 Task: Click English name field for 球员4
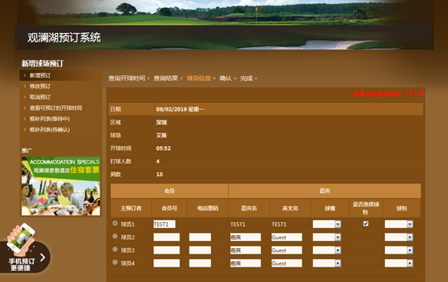(x=287, y=263)
